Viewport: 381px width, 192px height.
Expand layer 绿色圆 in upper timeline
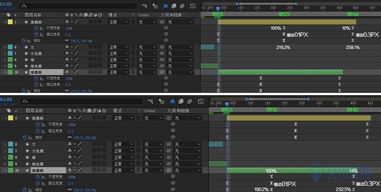5,66
